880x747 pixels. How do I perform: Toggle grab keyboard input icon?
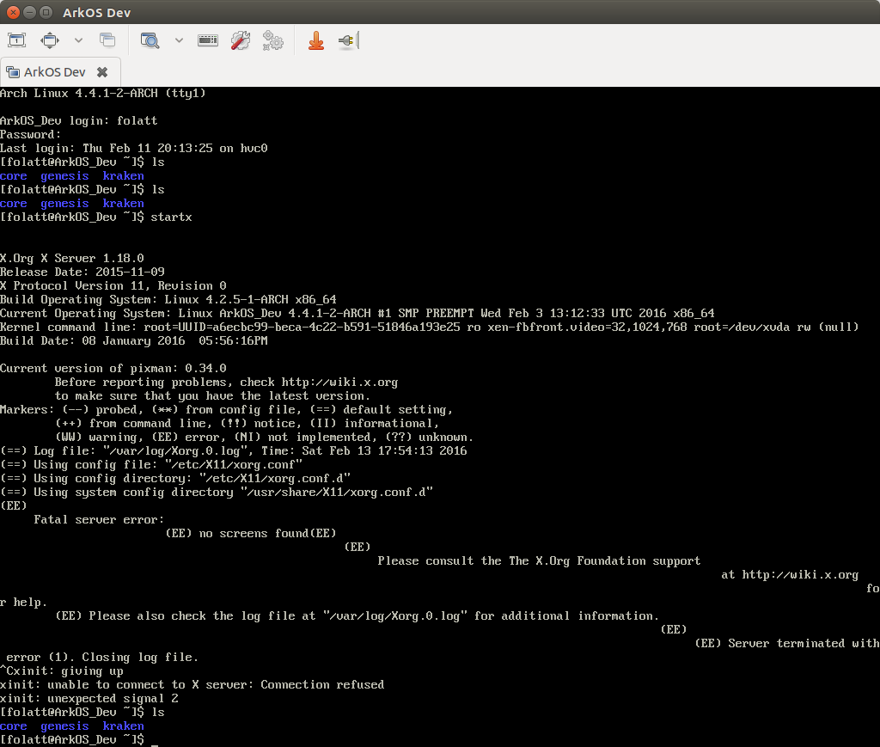tap(208, 40)
